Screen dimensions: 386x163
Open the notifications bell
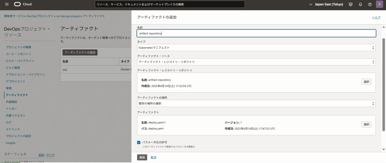[360, 4]
